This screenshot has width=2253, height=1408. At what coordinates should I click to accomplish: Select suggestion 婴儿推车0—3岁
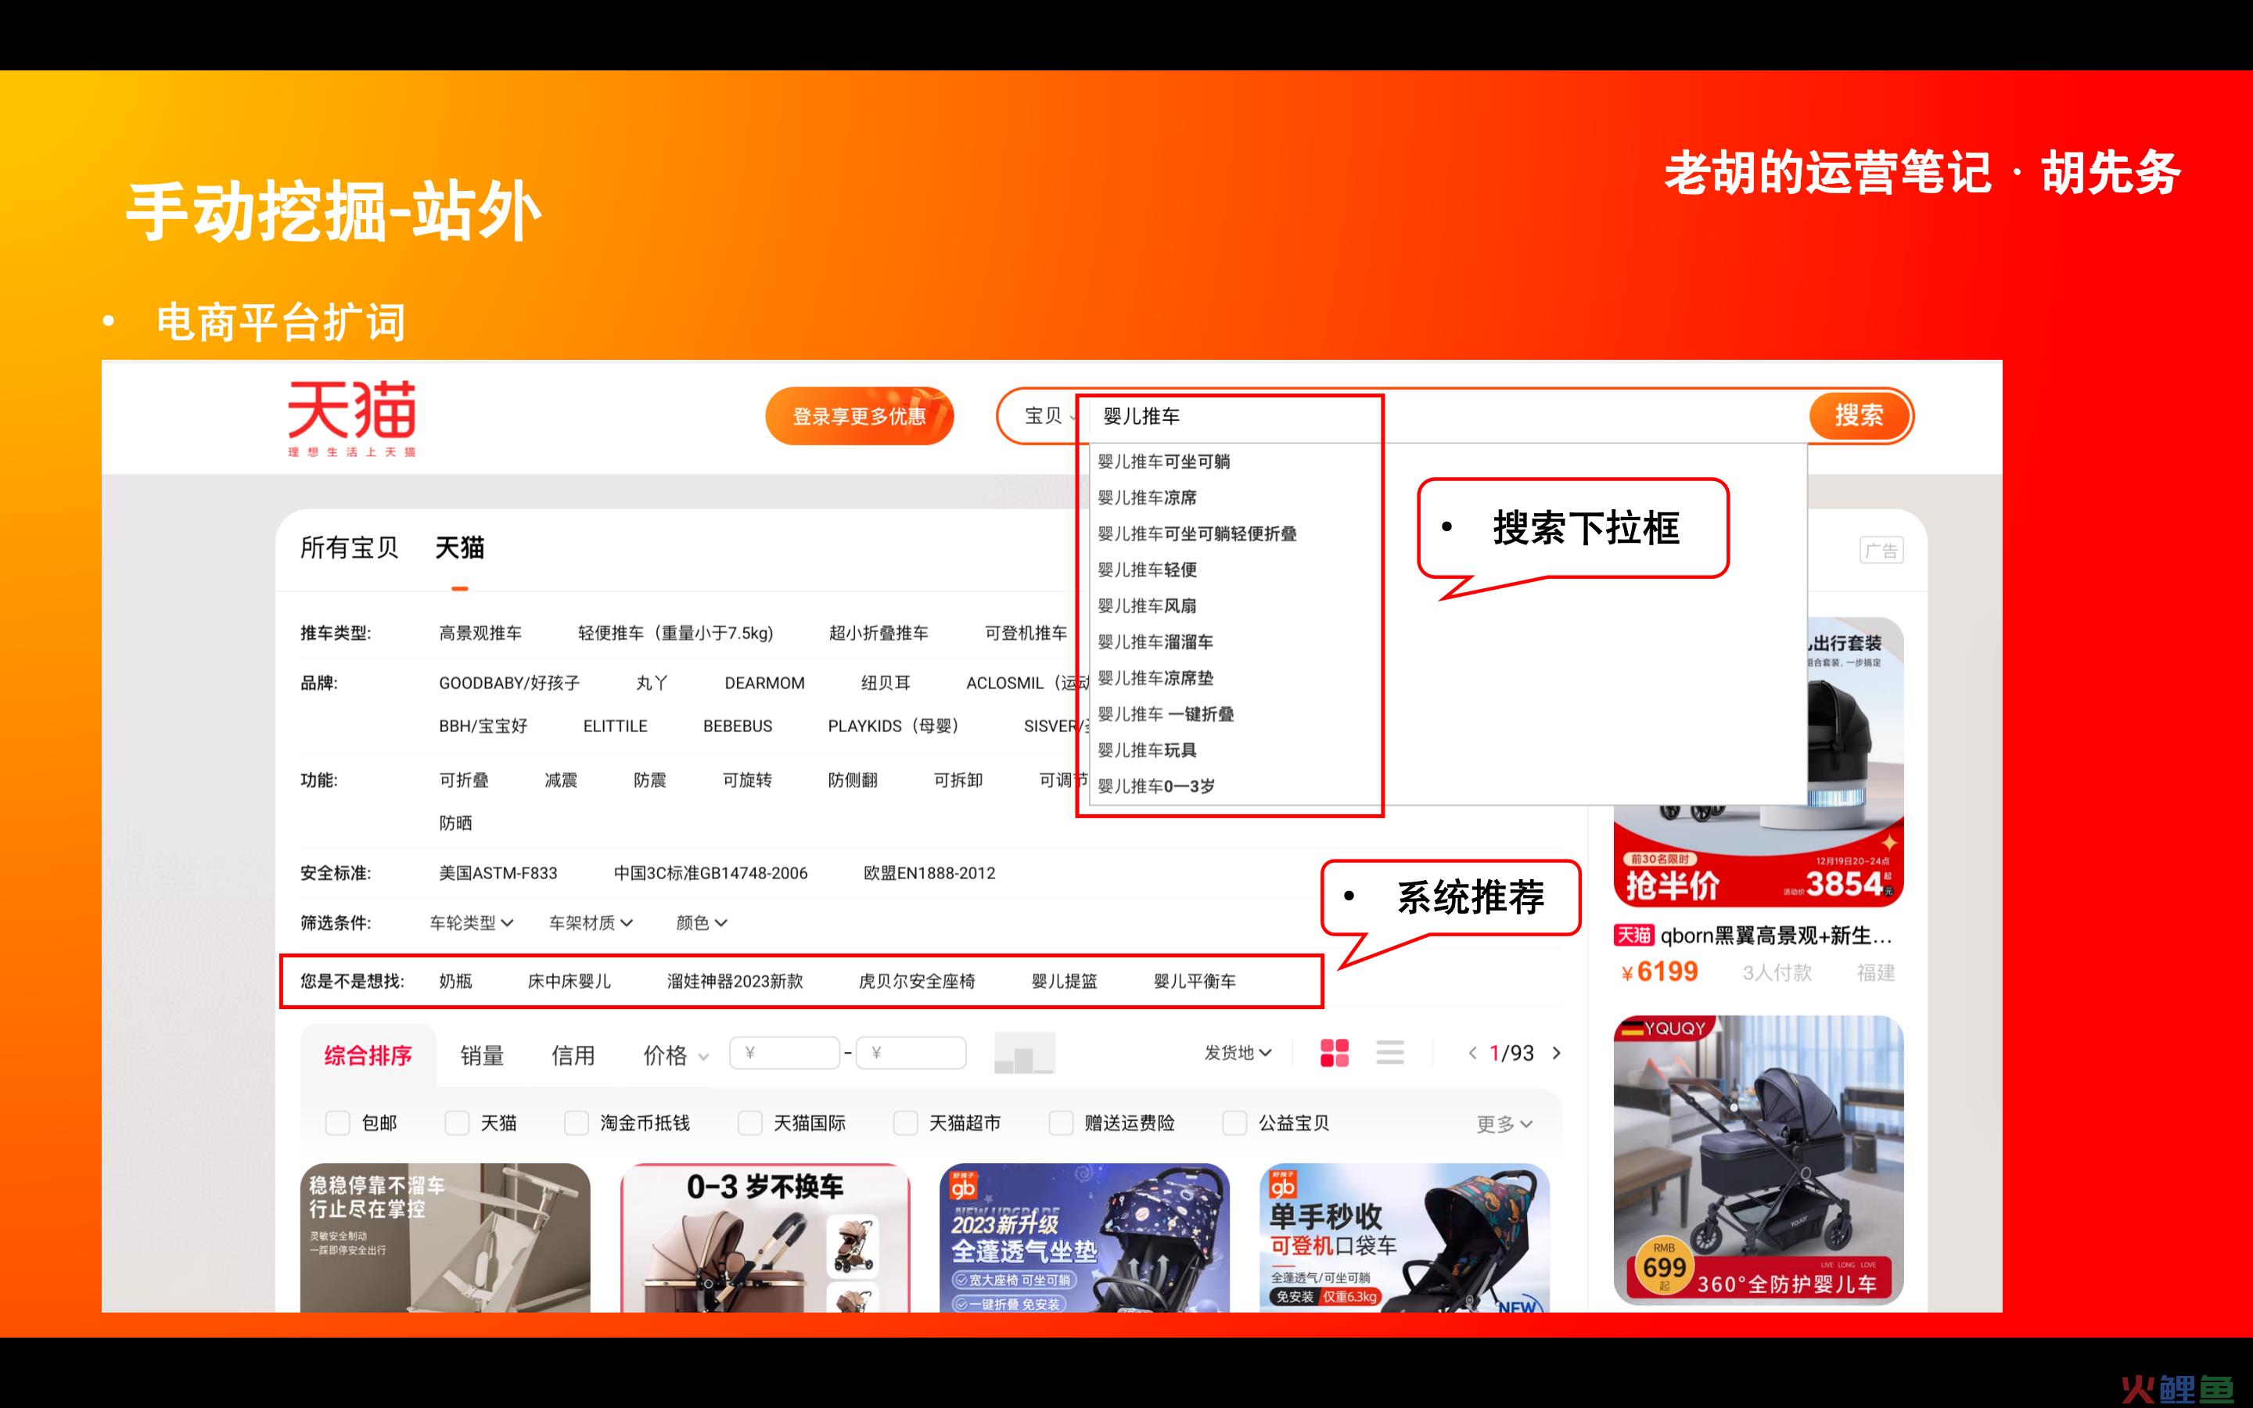click(1156, 787)
